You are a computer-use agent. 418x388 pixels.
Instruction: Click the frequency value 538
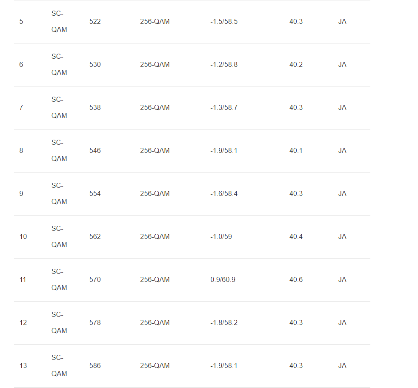[95, 108]
